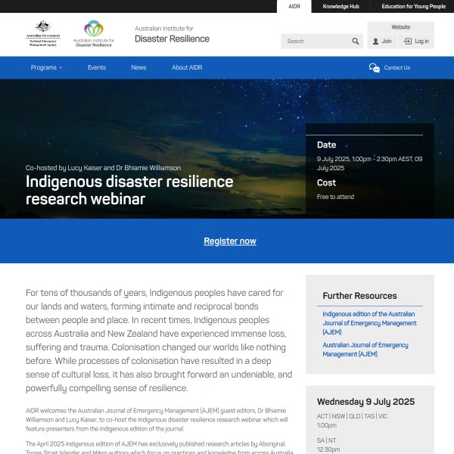
Task: Click the Join person icon
Action: [x=375, y=42]
